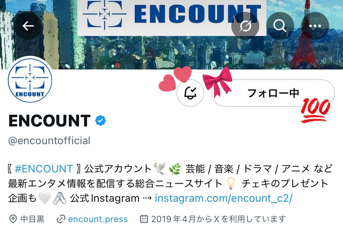Tap the Grok slashed-circle icon
Screen dimensions: 343x236
pos(245,26)
